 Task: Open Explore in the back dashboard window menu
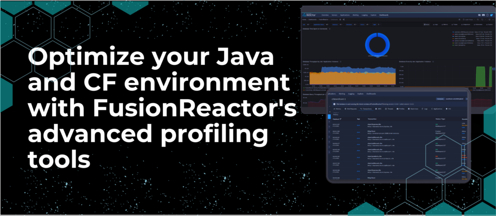coord(373,15)
